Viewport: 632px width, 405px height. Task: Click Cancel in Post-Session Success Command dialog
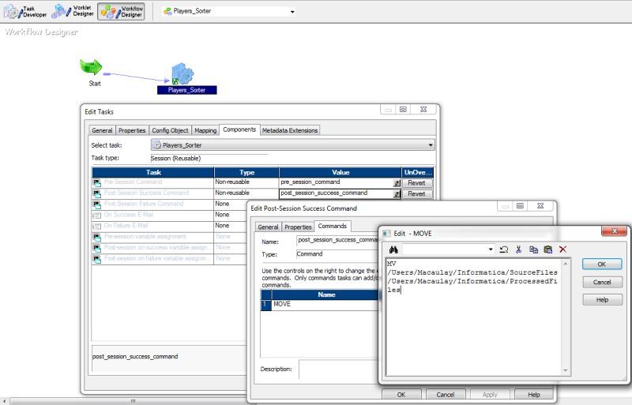point(446,395)
